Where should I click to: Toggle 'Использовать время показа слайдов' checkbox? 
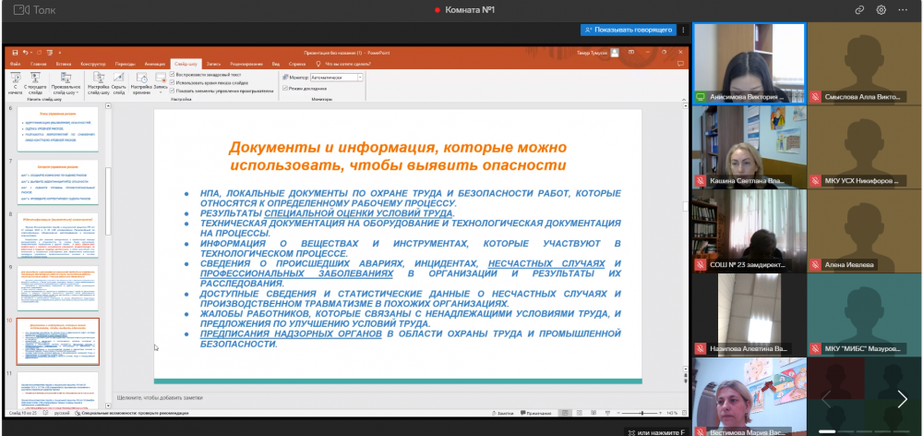pos(173,82)
